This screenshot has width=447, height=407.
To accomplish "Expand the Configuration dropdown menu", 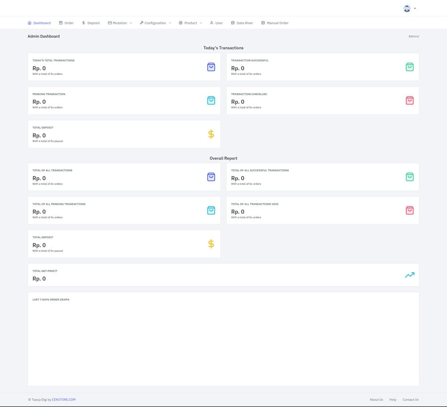I will click(x=155, y=23).
